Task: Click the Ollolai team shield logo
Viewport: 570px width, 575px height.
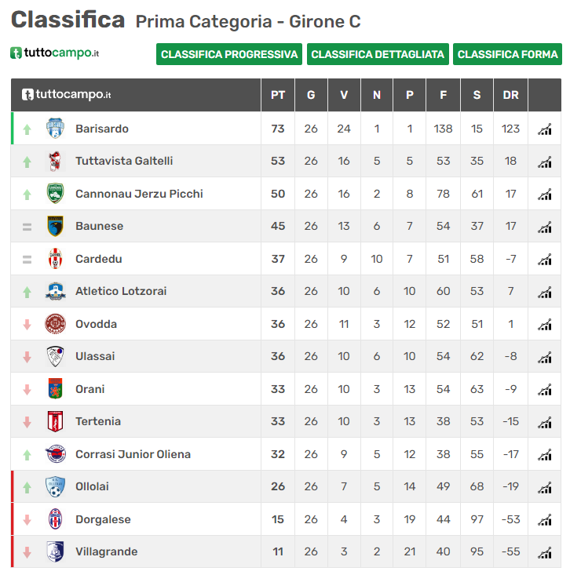Action: (56, 486)
